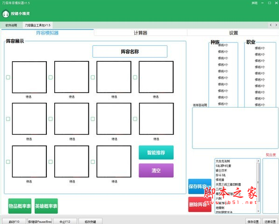Switch to the 计算器 tab

(140, 33)
